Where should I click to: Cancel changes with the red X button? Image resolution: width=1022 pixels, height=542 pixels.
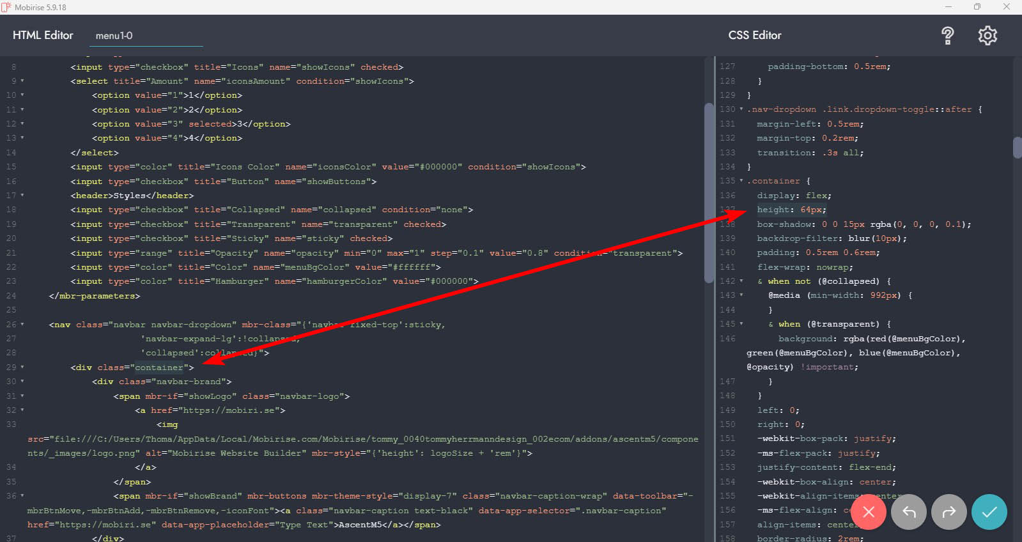[868, 512]
